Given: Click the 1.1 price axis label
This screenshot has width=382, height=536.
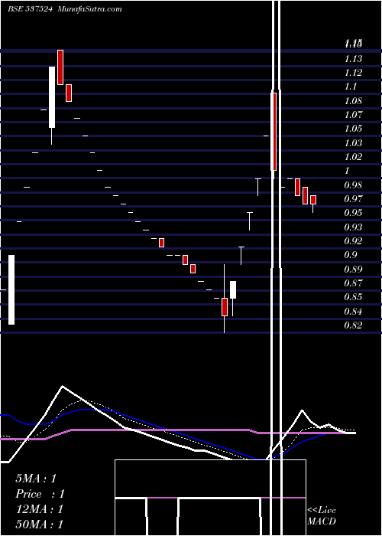Looking at the screenshot, I should coord(350,87).
